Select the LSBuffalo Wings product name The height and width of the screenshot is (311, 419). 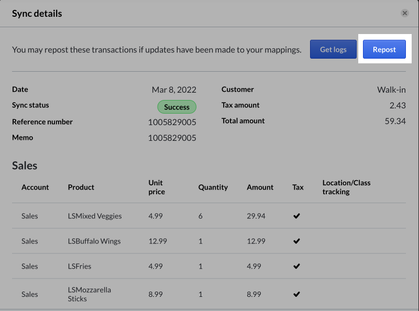click(x=94, y=241)
